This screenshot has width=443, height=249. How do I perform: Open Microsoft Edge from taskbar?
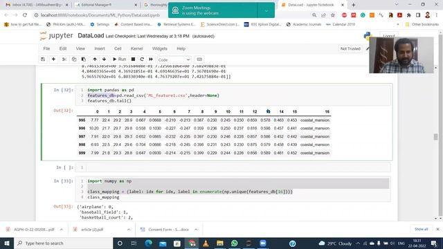click(148, 243)
